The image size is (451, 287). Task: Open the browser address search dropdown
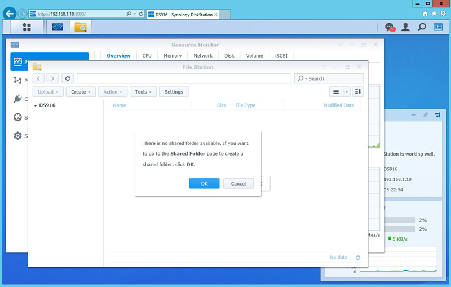pyautogui.click(x=134, y=14)
